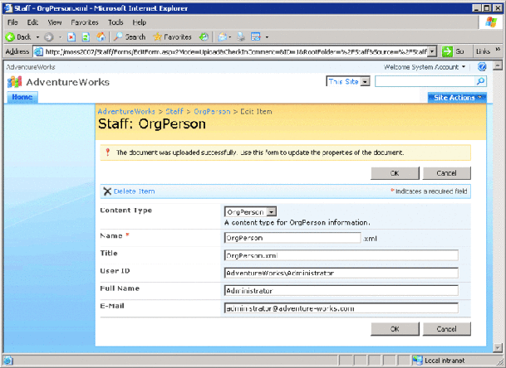Click the 'Staff: OrgPerson' page heading
506x368 pixels.
(x=152, y=124)
